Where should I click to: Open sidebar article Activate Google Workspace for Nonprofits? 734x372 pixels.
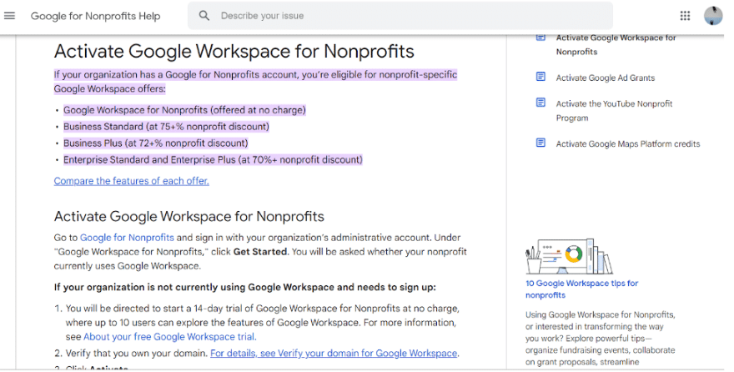(x=616, y=45)
